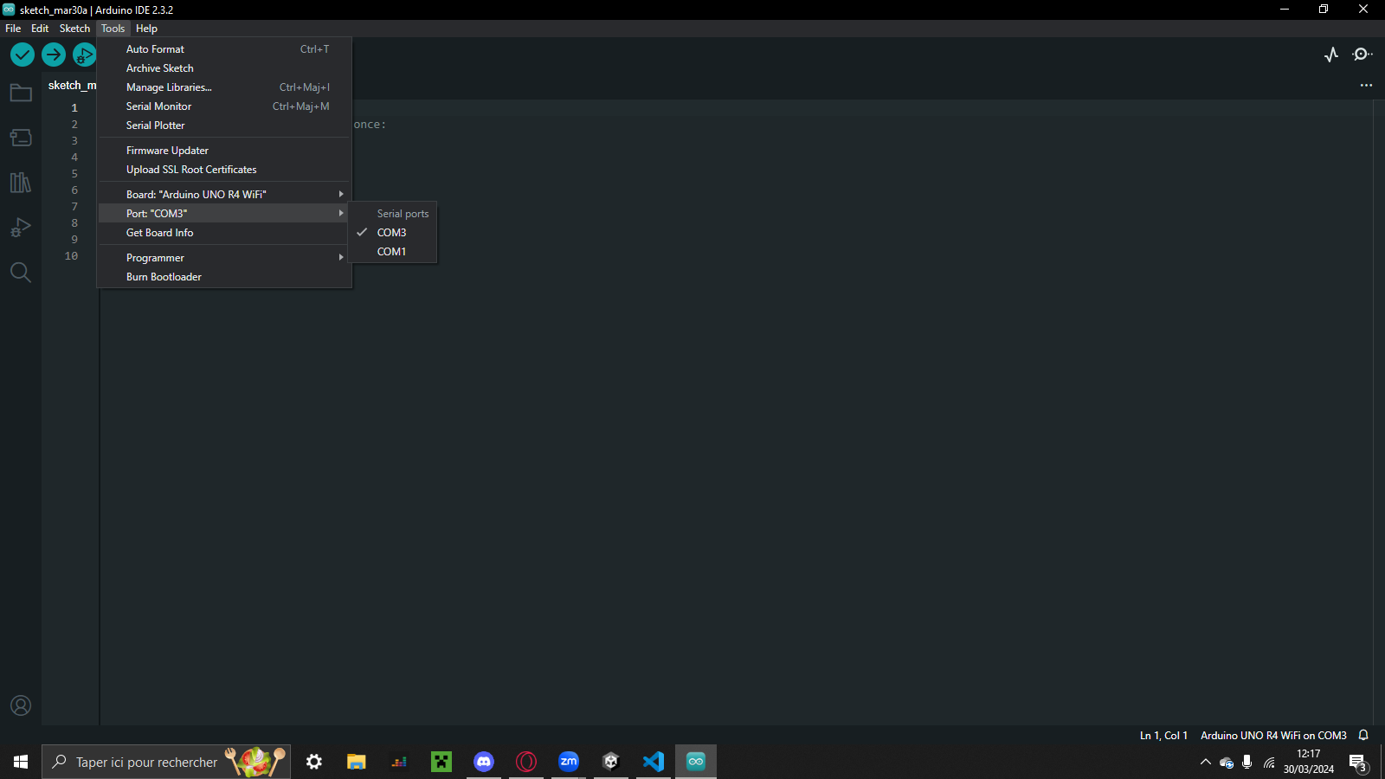
Task: Open Visual Studio Code from the taskbar
Action: (x=654, y=762)
